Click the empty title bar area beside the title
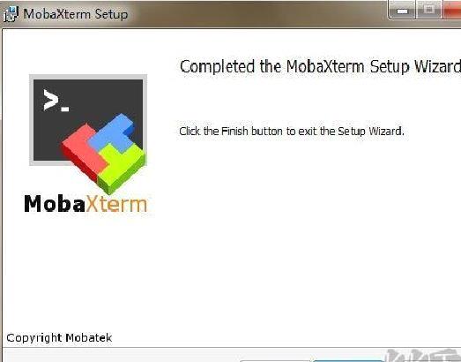This screenshot has width=461, height=362. [x=259, y=14]
